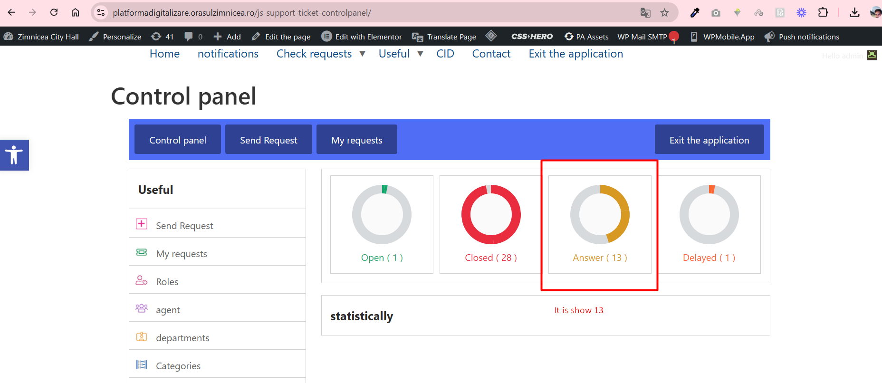Click the departments icon in sidebar
Viewport: 882px width, 383px height.
tap(142, 336)
